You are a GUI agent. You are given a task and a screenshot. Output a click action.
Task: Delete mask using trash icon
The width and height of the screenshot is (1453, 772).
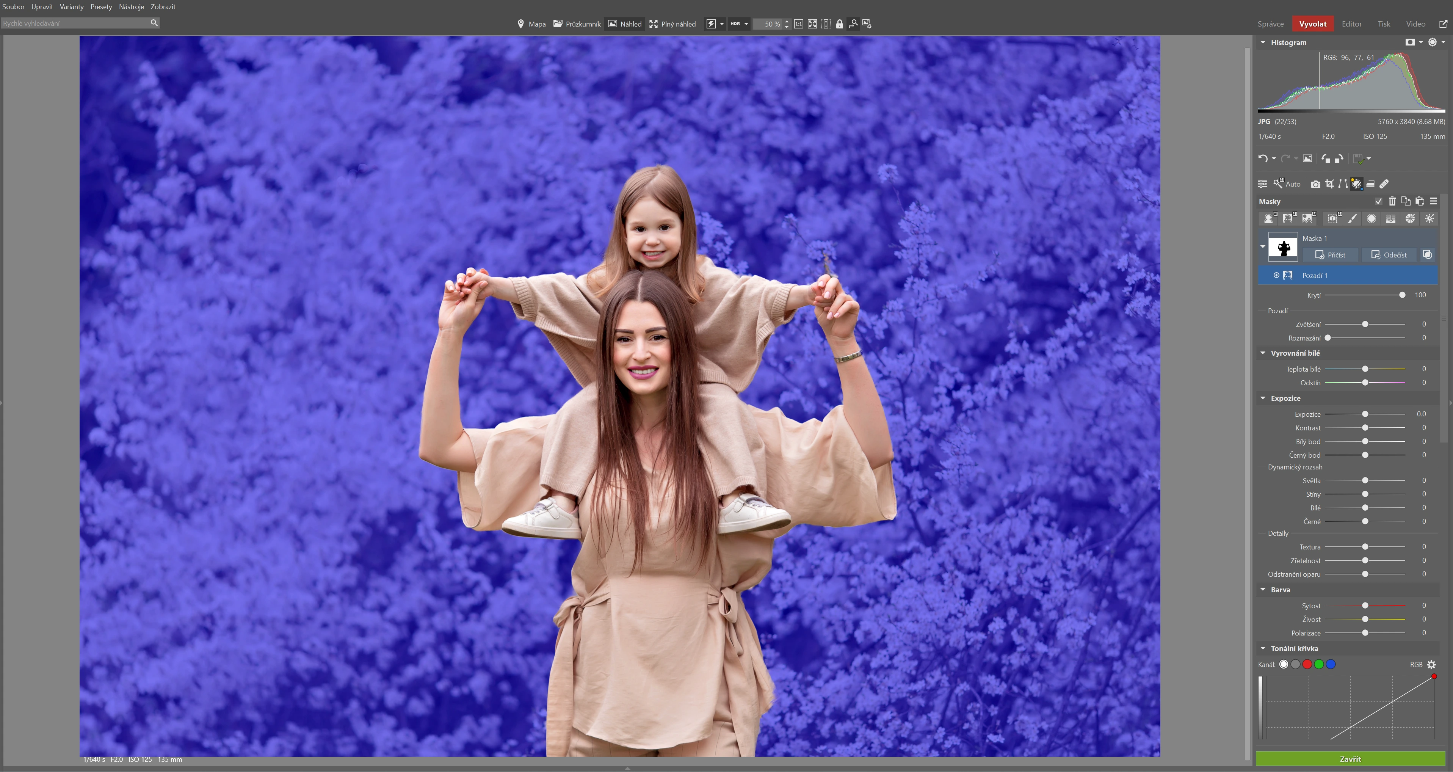(x=1392, y=201)
